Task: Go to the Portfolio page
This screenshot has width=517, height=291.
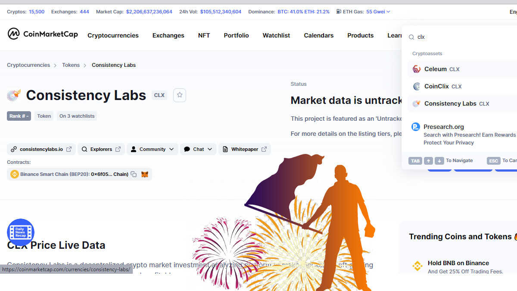Action: [x=237, y=35]
